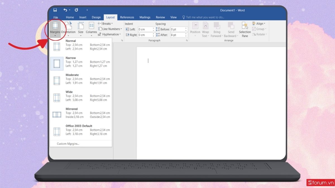Screen dimensions: 335x188
Task: Click the Bring Forward button
Action: tap(217, 30)
